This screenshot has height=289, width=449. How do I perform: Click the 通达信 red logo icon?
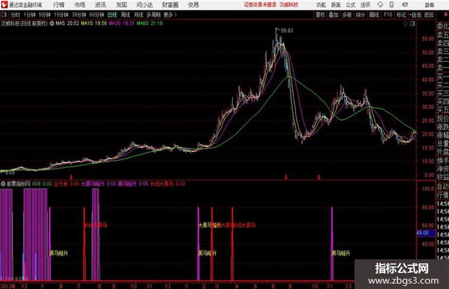[4, 5]
